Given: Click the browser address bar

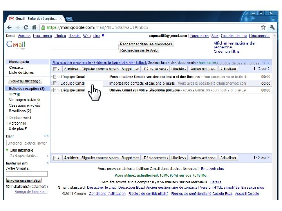Looking at the screenshot, I should pos(150,27).
